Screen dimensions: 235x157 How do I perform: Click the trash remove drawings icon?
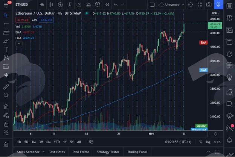[6, 144]
